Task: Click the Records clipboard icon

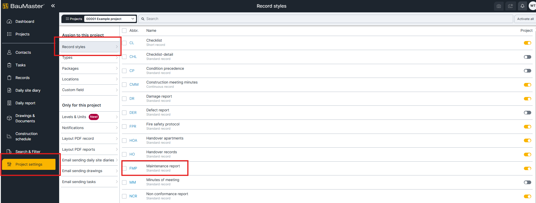Action: pyautogui.click(x=9, y=78)
